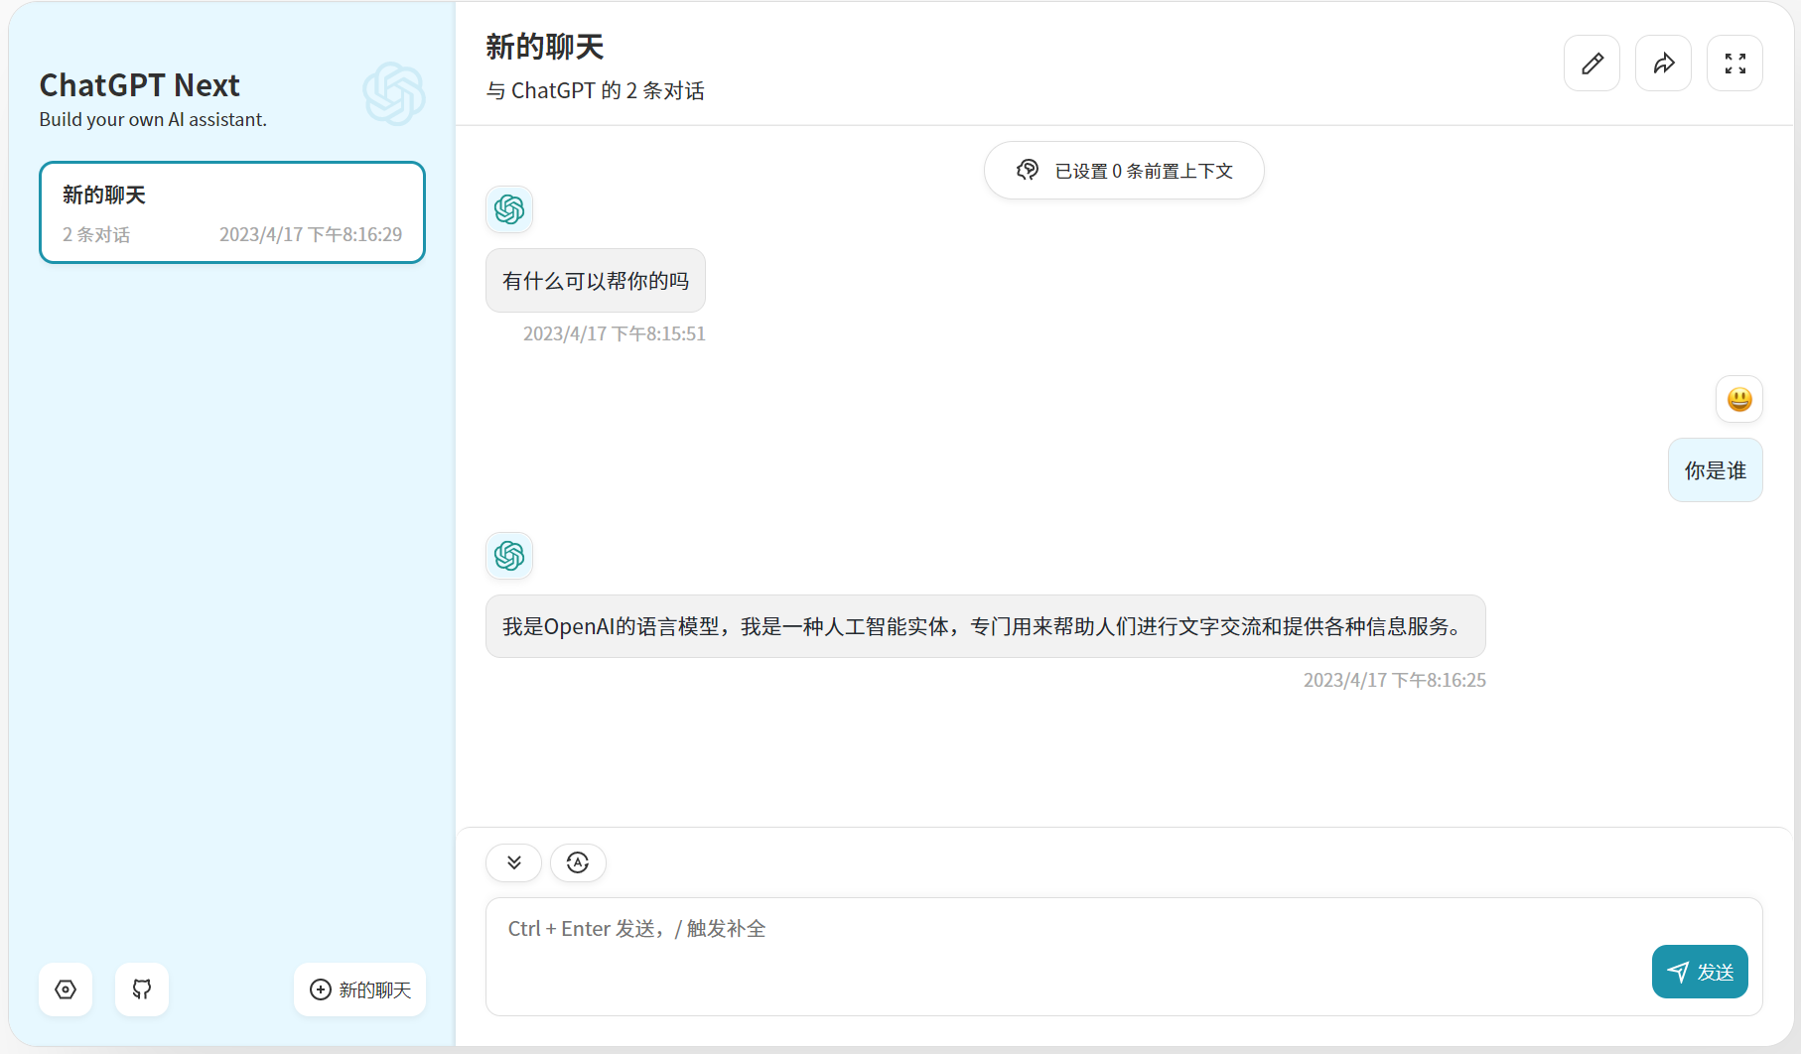This screenshot has width=1801, height=1054.
Task: Click the timestamp 2023/4/17 下午8:16:25
Action: [x=1395, y=680]
